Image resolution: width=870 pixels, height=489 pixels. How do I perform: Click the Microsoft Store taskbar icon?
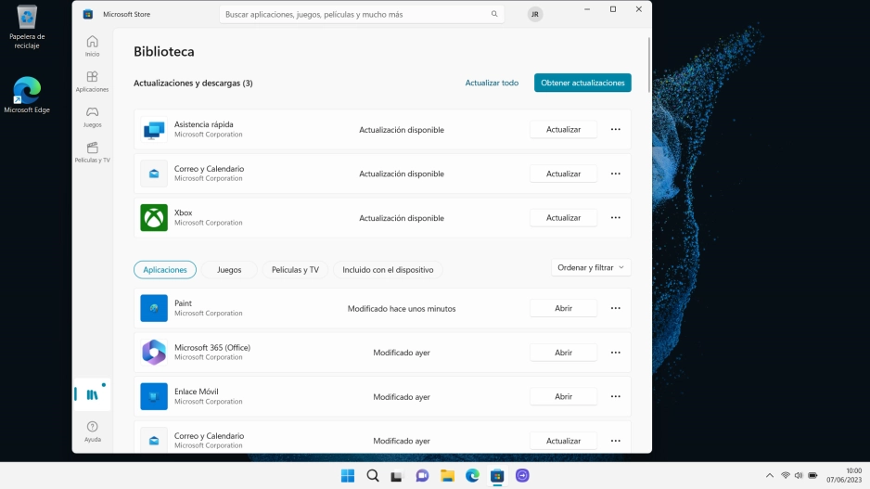(497, 476)
